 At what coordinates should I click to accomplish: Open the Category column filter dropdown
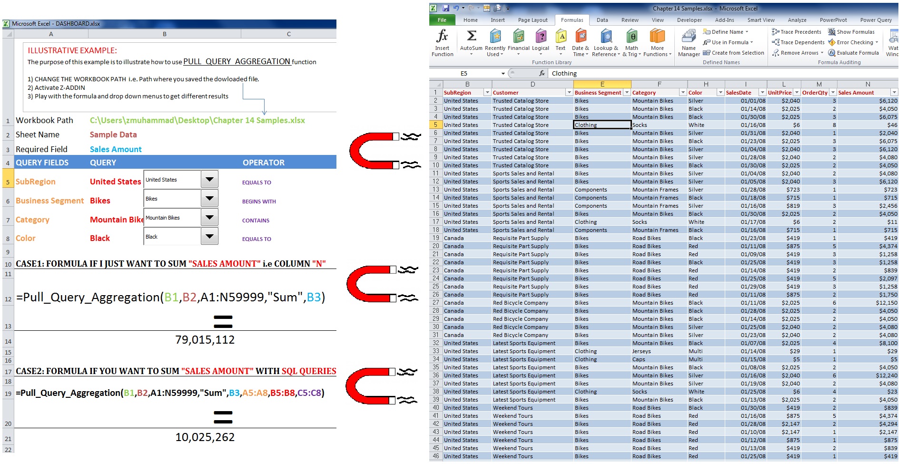[x=683, y=93]
